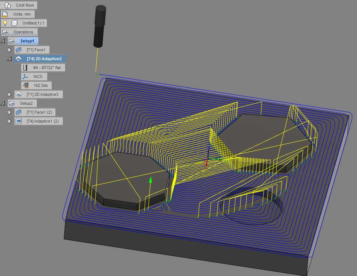Click the CAM Root document icon
Image resolution: width=357 pixels, height=276 pixels.
(x=8, y=5)
